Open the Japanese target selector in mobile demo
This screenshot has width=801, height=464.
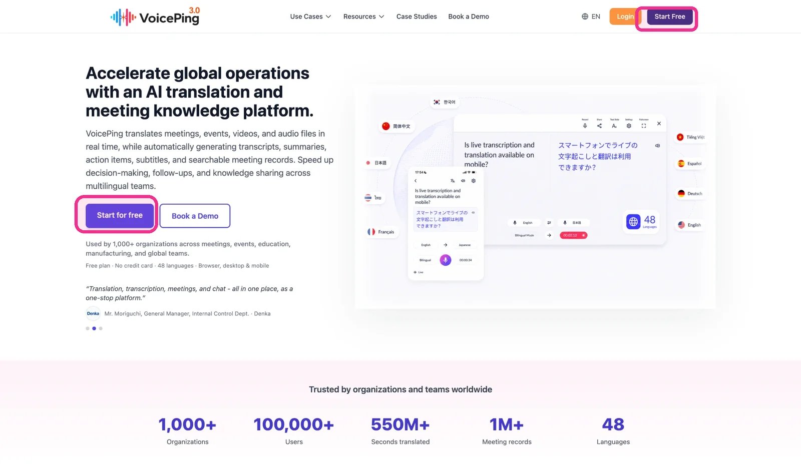pos(465,245)
